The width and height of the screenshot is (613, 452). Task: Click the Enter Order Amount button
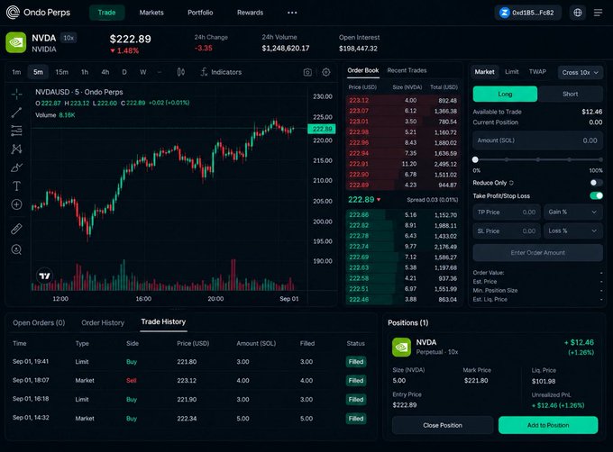pos(538,252)
